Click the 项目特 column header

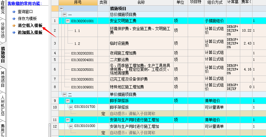[x=196, y=3]
